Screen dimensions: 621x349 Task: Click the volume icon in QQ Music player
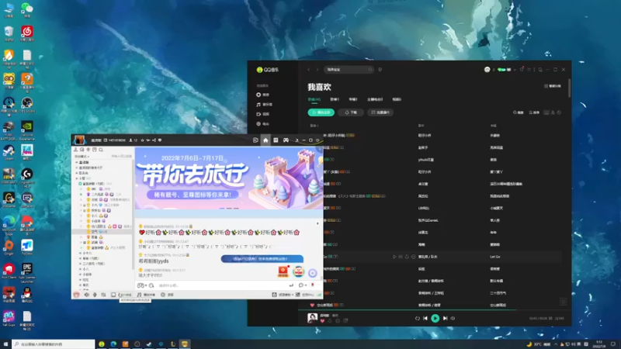point(453,318)
